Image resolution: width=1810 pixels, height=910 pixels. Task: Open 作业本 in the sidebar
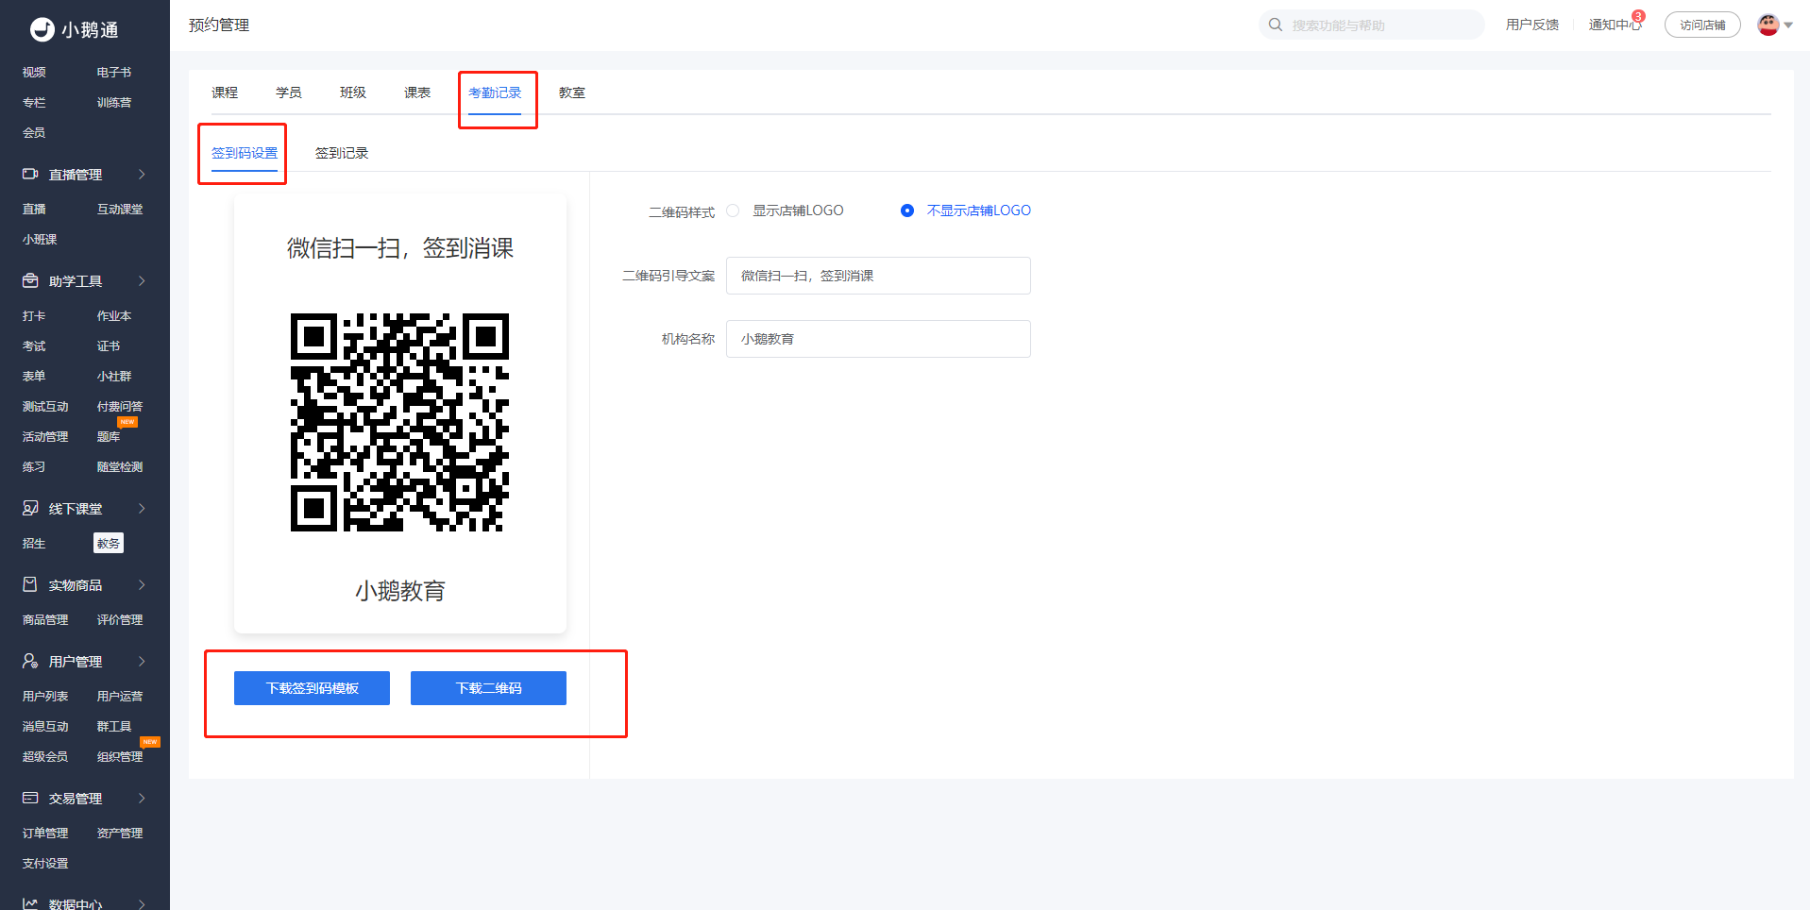click(x=114, y=316)
